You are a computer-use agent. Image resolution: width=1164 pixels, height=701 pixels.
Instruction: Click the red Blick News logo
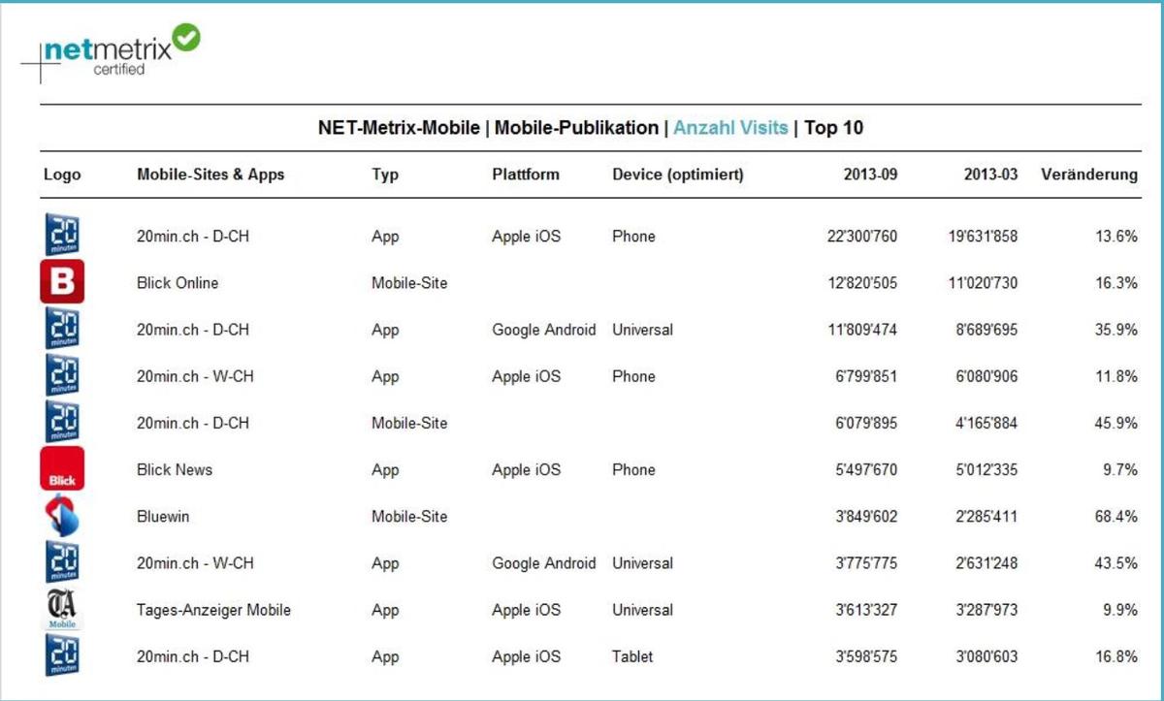coord(62,469)
